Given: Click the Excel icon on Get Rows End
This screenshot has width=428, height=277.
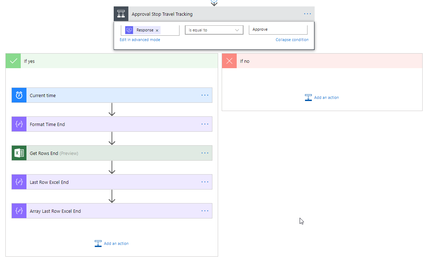Looking at the screenshot, I should 19,153.
